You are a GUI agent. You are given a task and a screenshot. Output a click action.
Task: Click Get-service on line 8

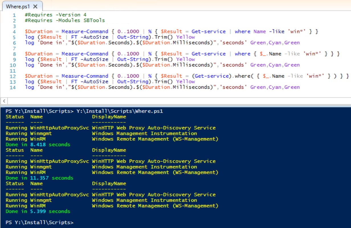click(208, 54)
